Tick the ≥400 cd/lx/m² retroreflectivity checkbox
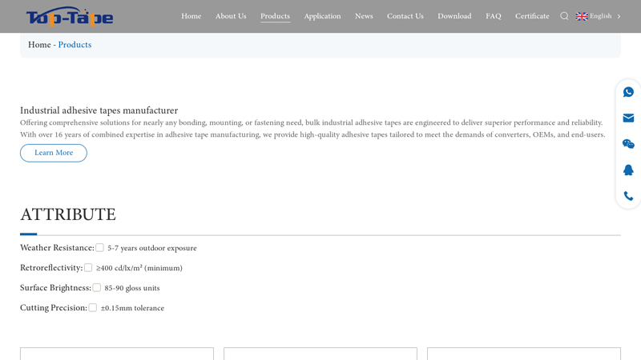This screenshot has width=641, height=360. tap(88, 268)
